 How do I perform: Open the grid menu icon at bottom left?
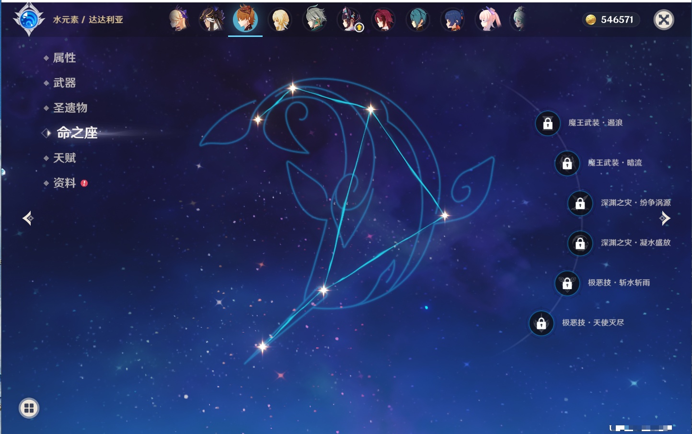29,408
